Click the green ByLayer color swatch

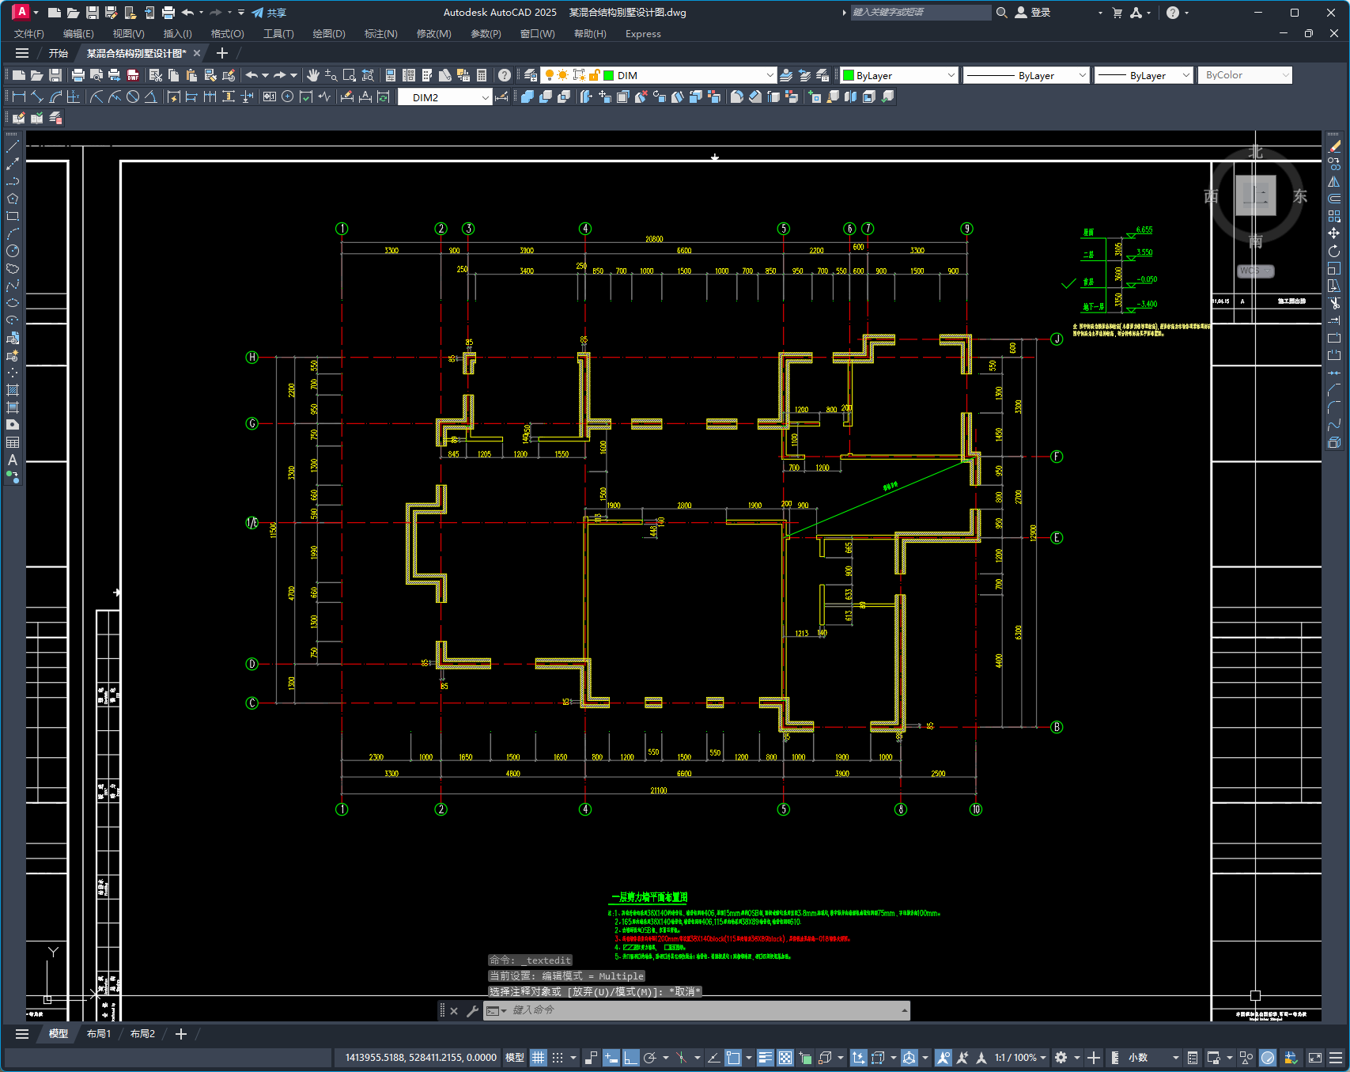[x=849, y=75]
